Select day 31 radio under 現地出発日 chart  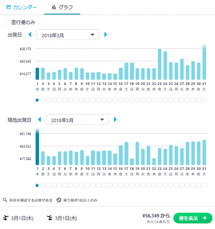204,185
